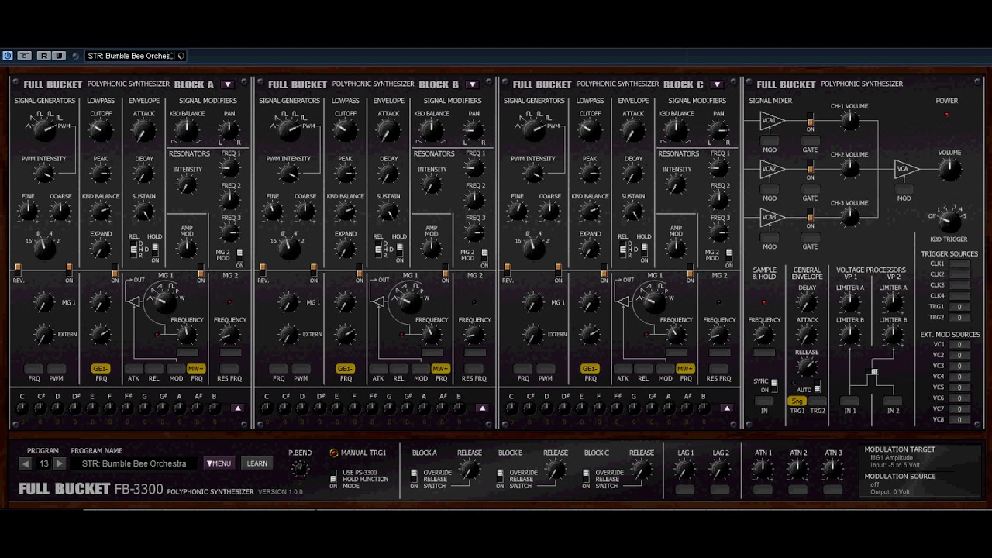Click the master Volume knob
This screenshot has width=992, height=558.
949,170
